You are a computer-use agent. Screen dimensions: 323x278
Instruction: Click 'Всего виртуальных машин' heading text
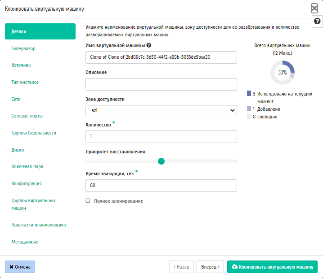coord(283,45)
